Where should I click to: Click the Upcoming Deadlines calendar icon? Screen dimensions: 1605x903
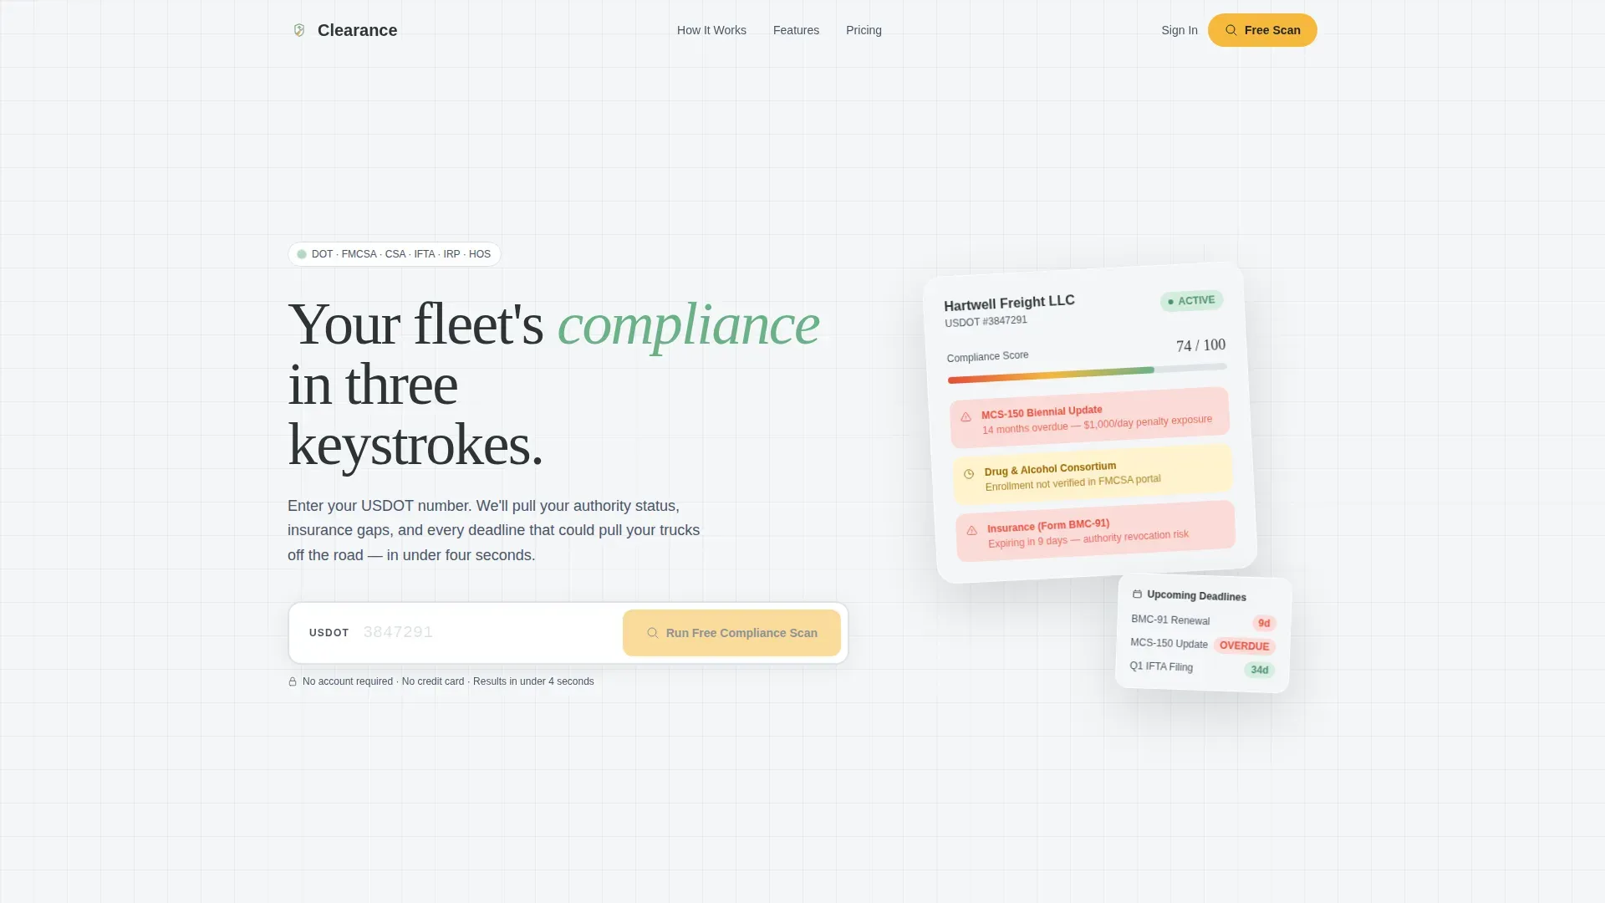[1137, 594]
